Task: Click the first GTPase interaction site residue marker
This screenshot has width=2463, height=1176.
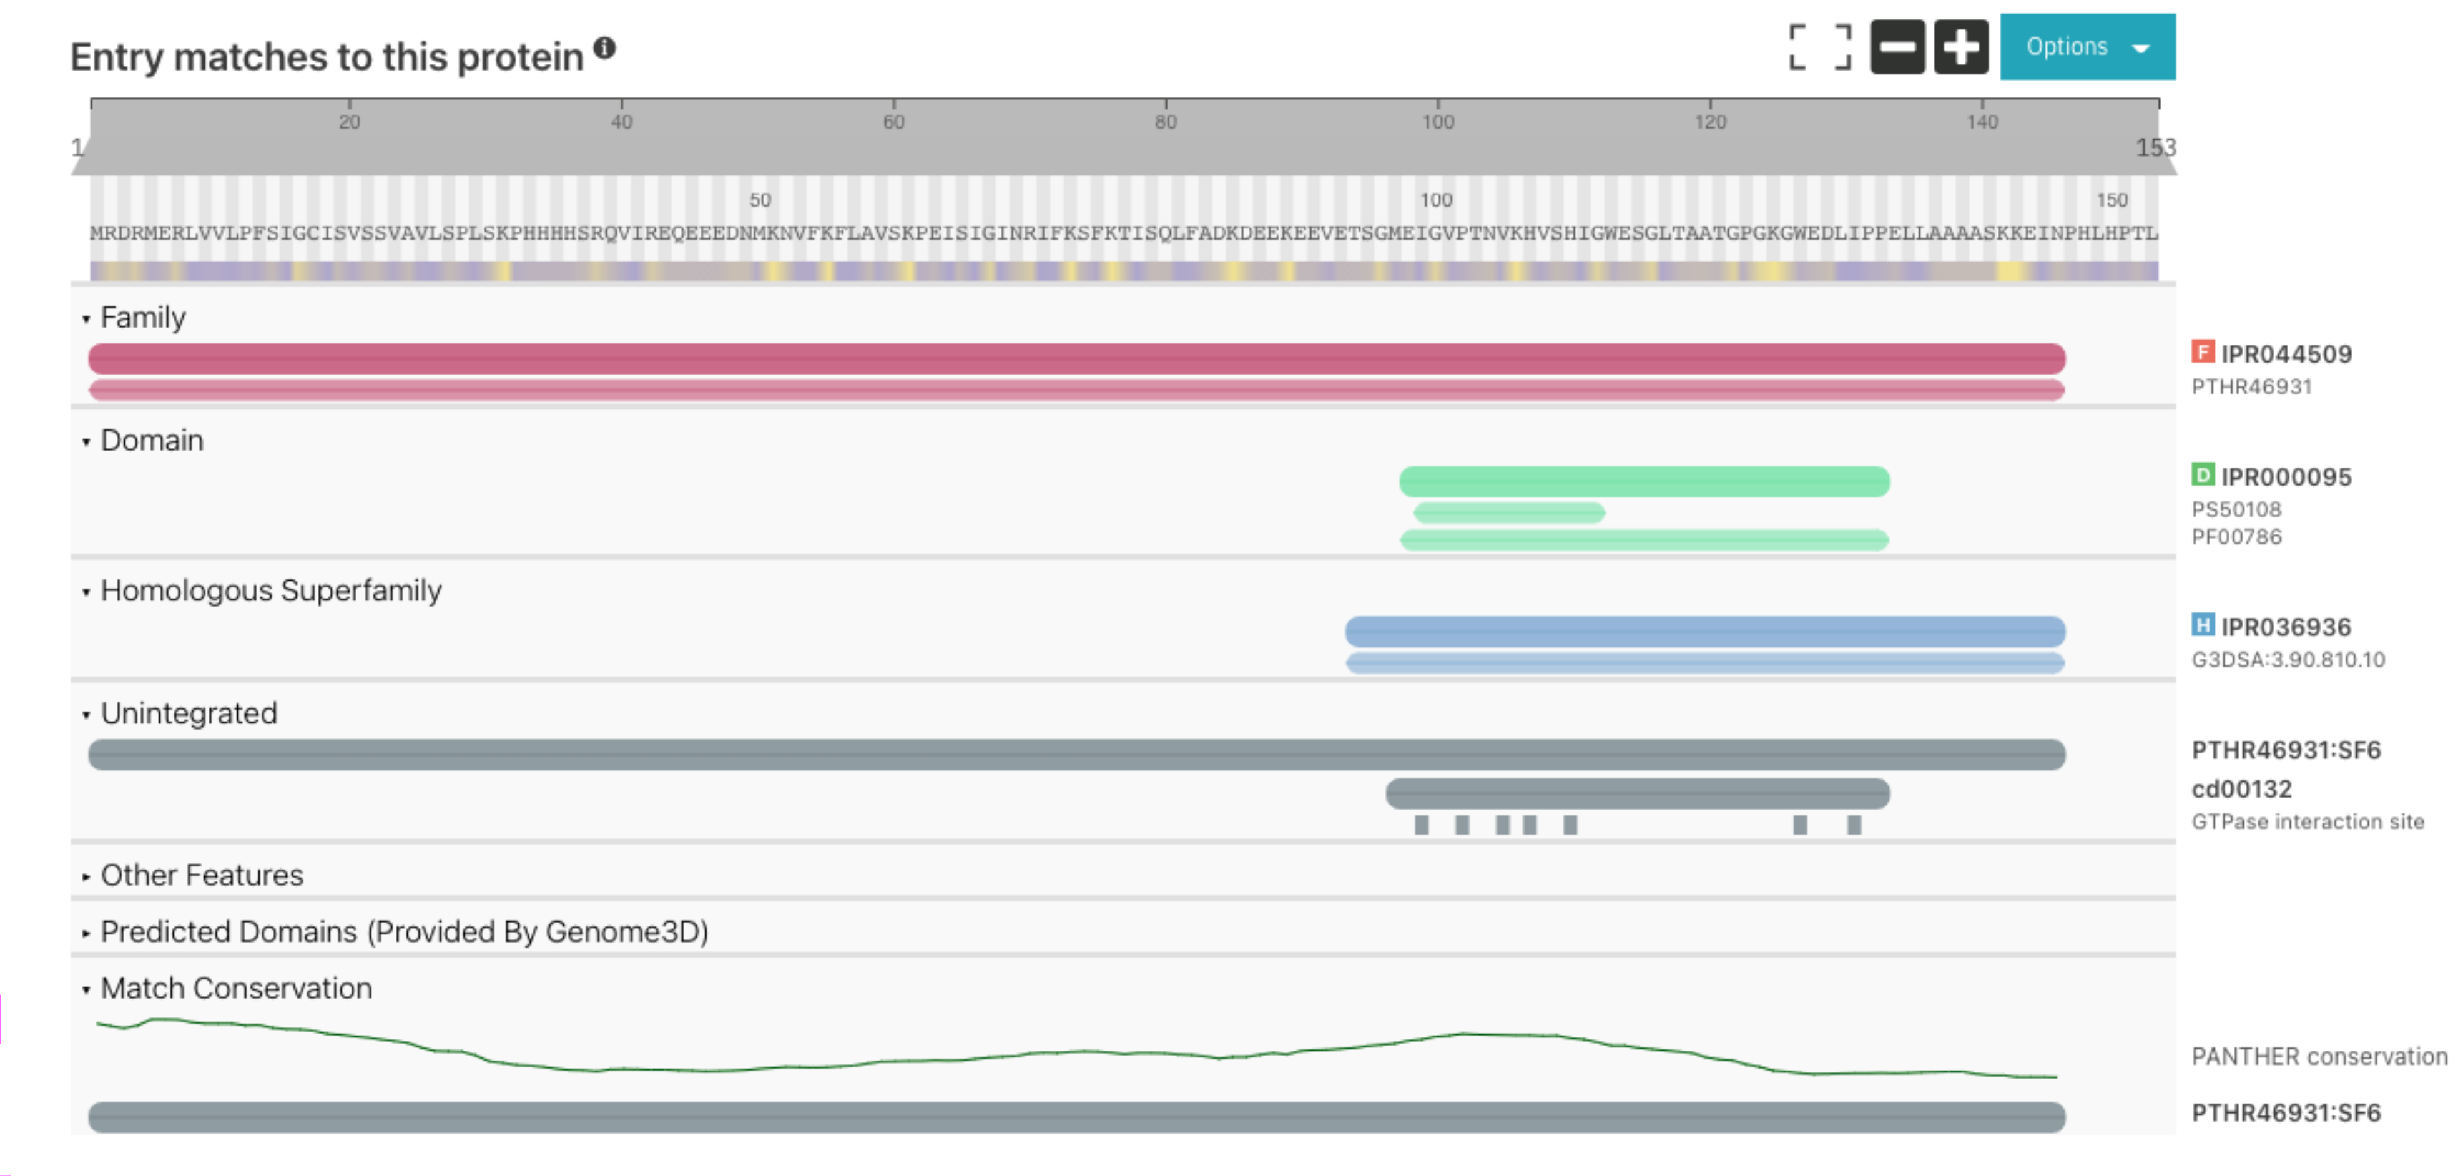Action: coord(1422,824)
